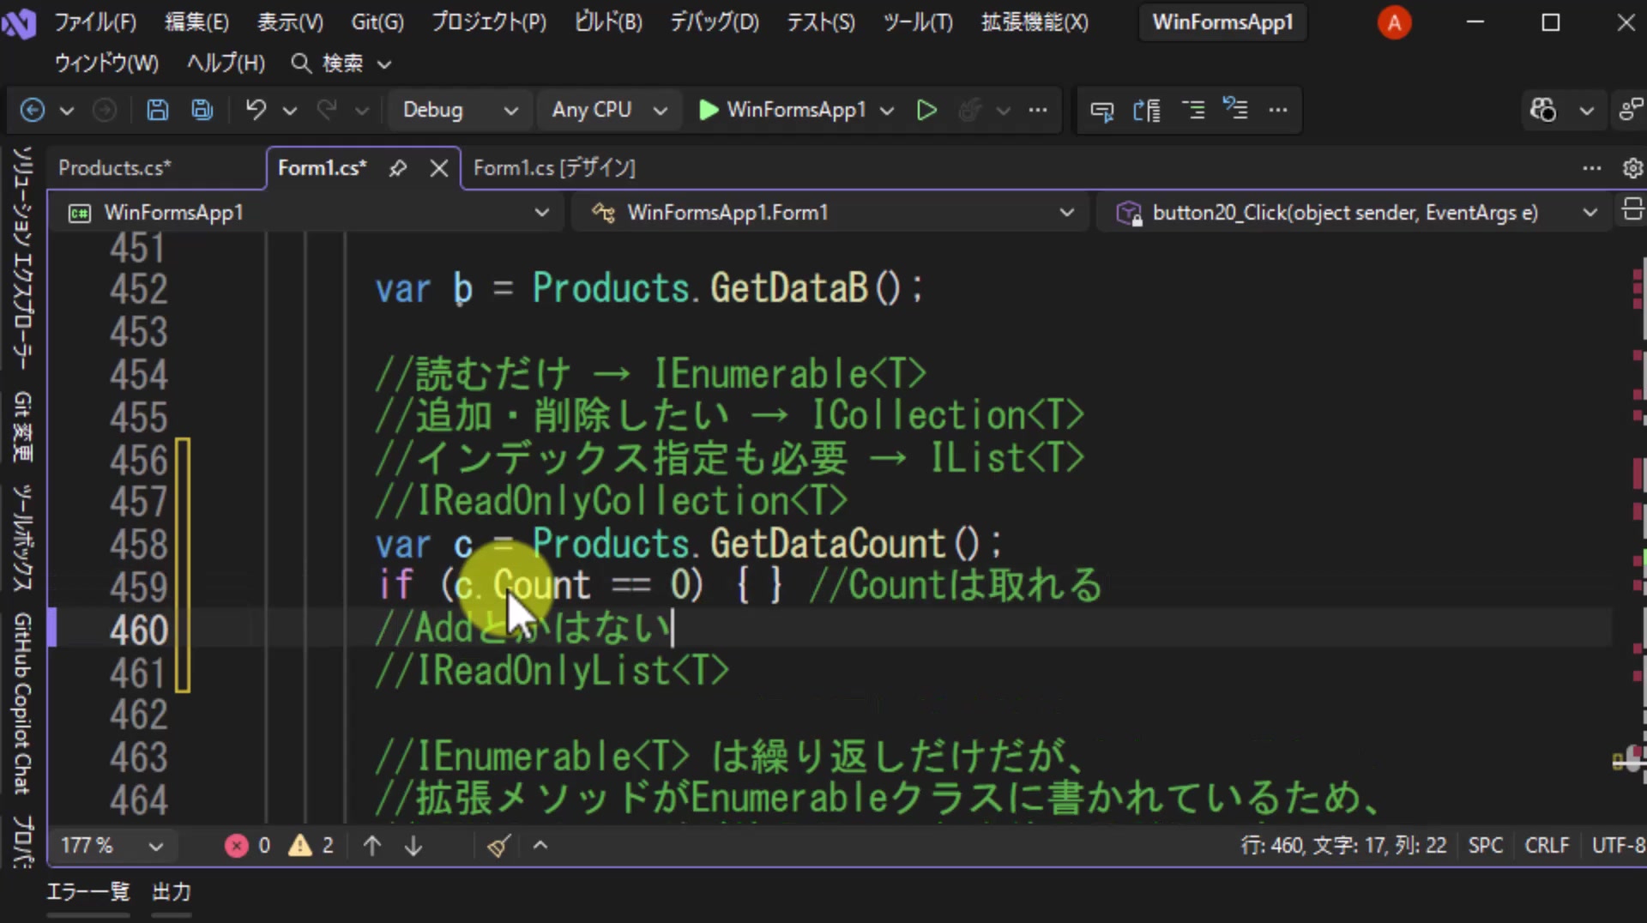Image resolution: width=1647 pixels, height=923 pixels.
Task: Open the Debug configuration dropdown
Action: point(461,110)
